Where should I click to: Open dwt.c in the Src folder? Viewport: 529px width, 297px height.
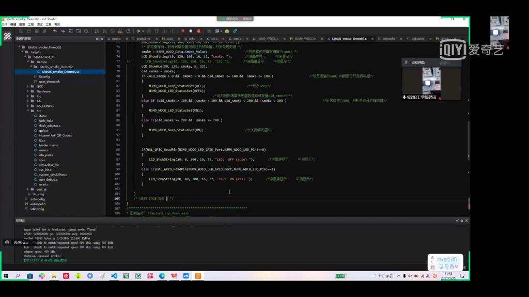(x=43, y=116)
